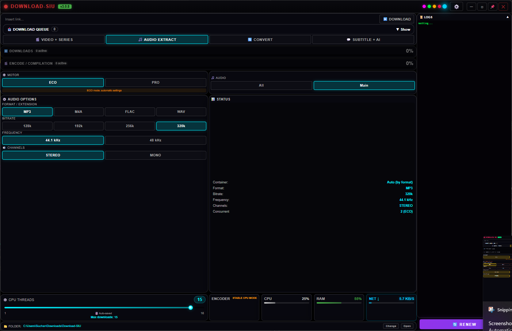
Task: Set channels to MONO
Action: pyautogui.click(x=156, y=155)
